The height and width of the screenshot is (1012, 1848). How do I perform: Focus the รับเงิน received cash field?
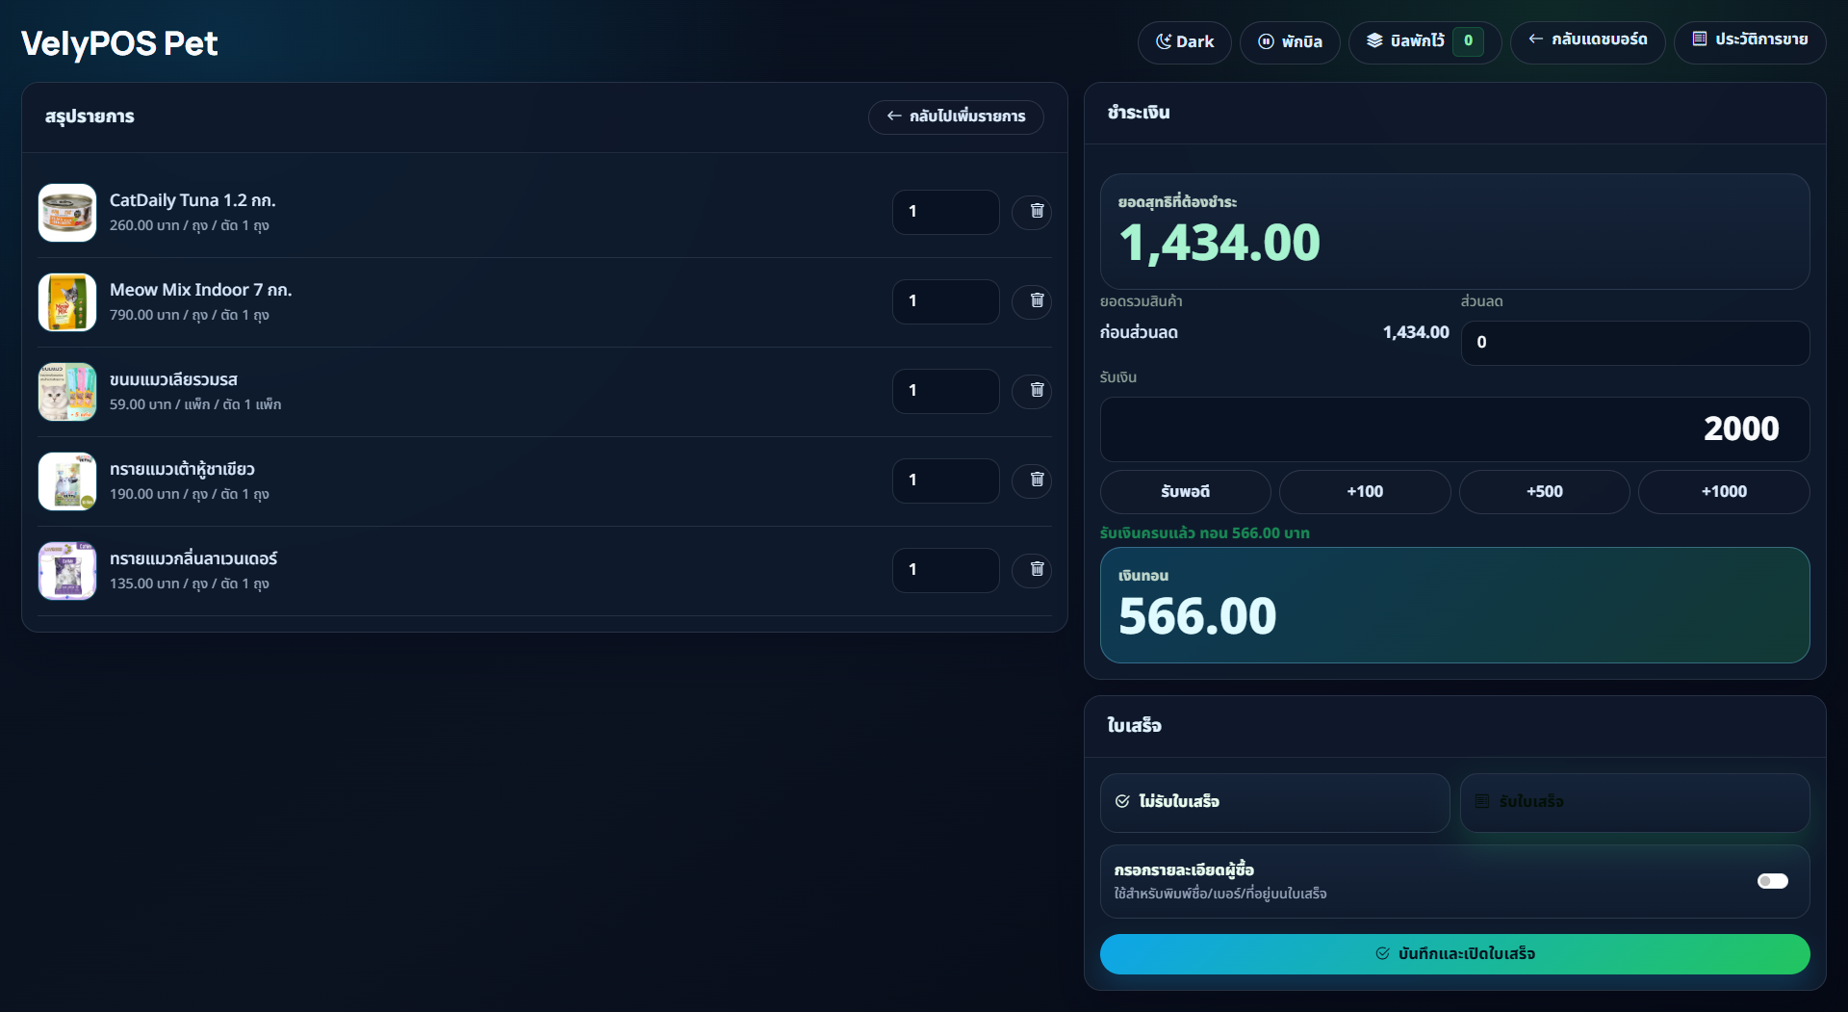pos(1454,429)
